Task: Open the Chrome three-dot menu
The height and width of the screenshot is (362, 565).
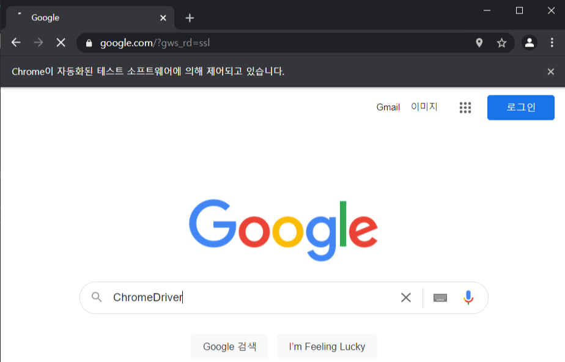Action: click(552, 43)
